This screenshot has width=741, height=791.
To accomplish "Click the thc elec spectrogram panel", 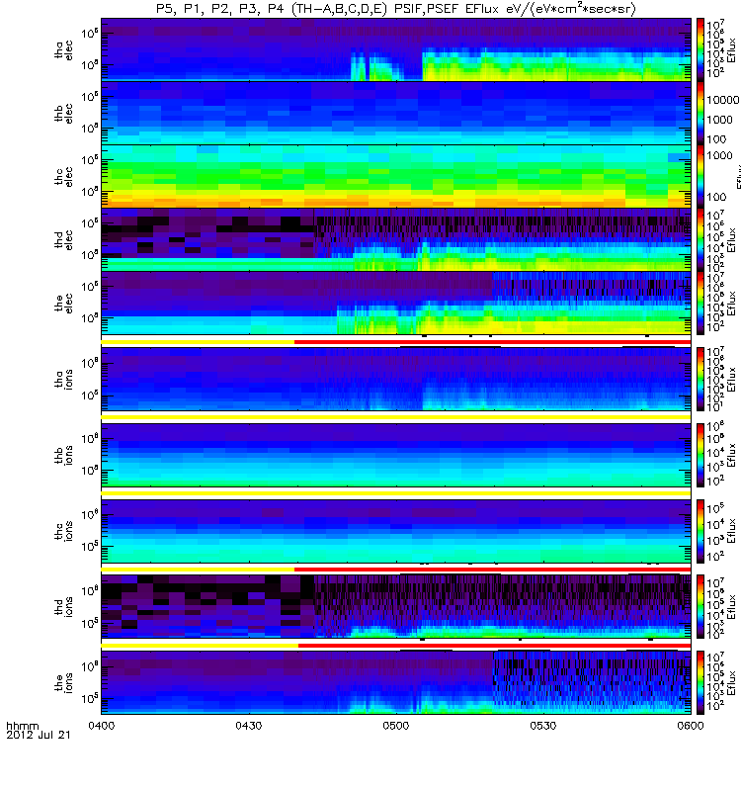I will [396, 177].
